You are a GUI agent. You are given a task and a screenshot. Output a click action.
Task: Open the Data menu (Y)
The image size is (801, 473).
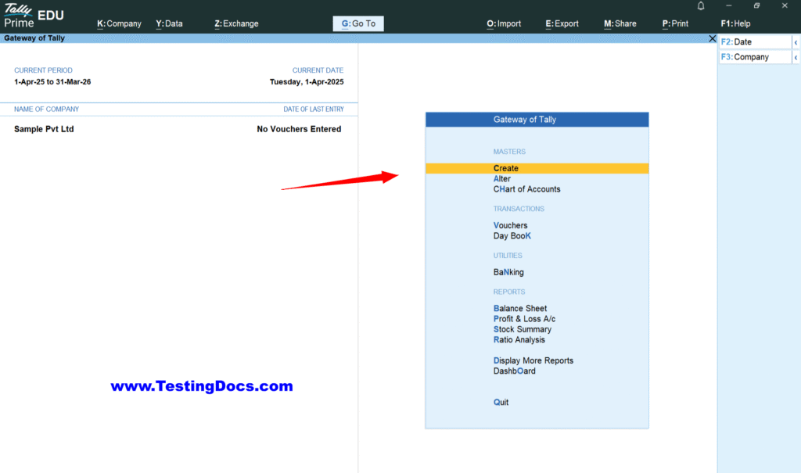click(x=169, y=23)
